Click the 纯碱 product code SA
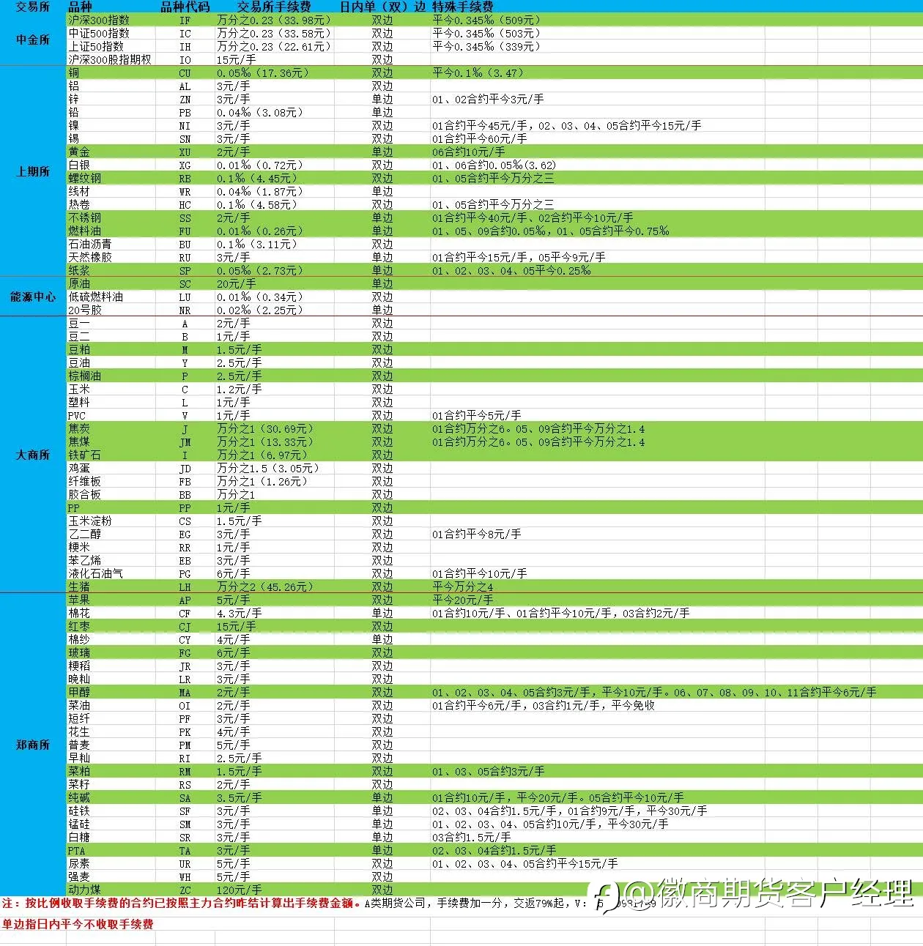Image resolution: width=923 pixels, height=946 pixels. click(185, 798)
